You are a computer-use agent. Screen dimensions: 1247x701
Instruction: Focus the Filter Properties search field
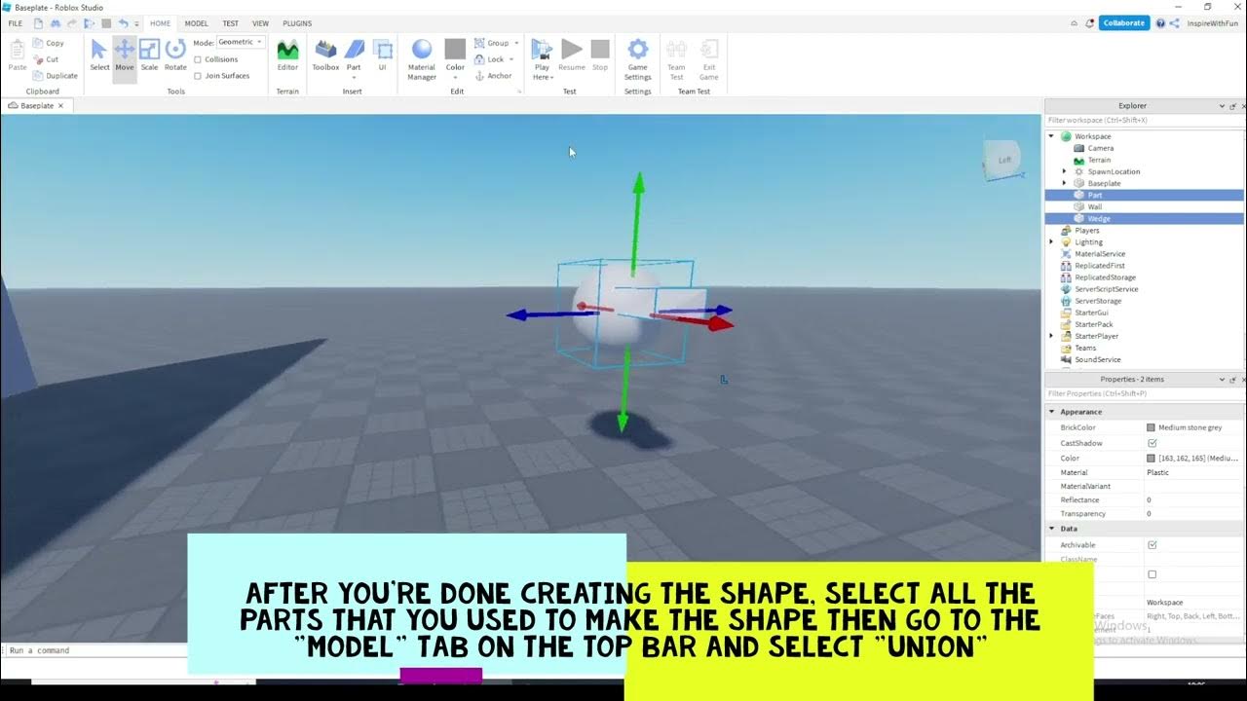click(1145, 393)
